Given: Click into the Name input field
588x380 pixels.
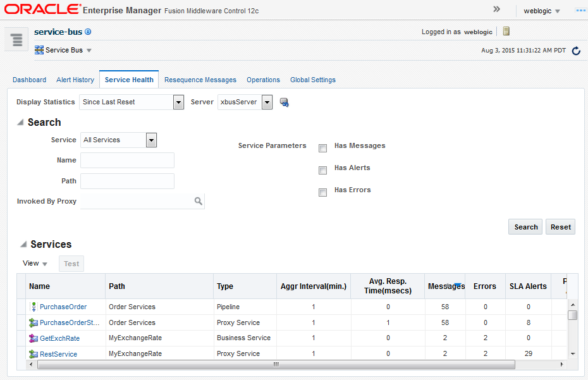Looking at the screenshot, I should [x=128, y=160].
